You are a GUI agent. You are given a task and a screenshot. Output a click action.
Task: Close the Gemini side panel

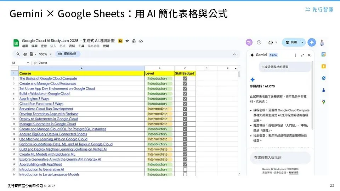309,55
